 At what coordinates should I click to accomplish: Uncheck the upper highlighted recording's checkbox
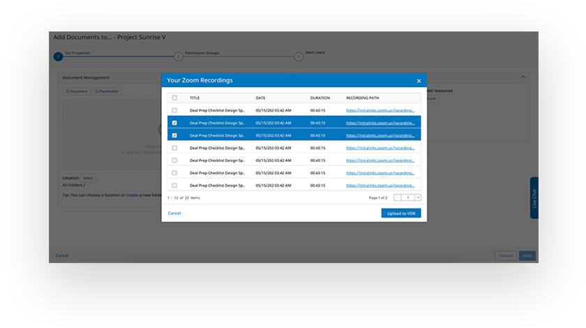tap(174, 123)
